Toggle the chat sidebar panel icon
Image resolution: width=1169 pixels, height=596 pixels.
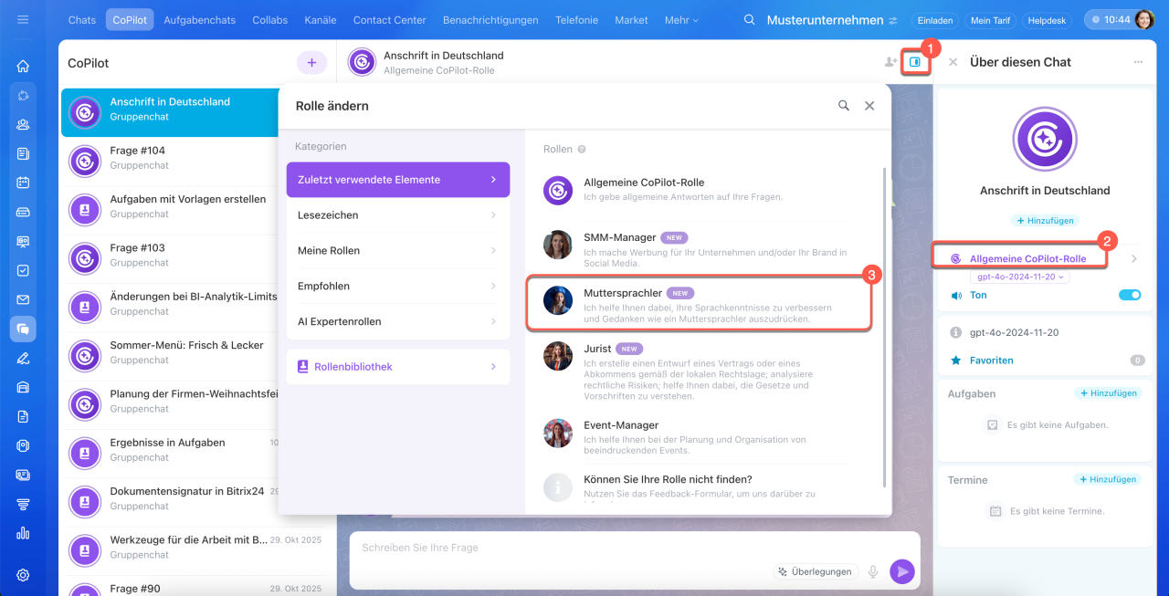tap(915, 62)
